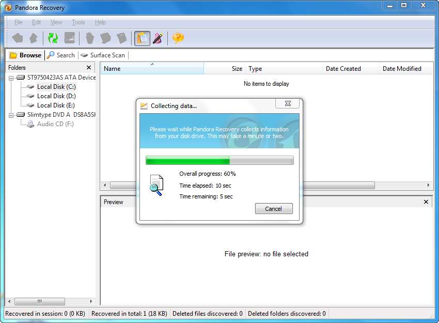Close the Preview panel
Viewport: 439px width, 323px height.
coord(426,202)
